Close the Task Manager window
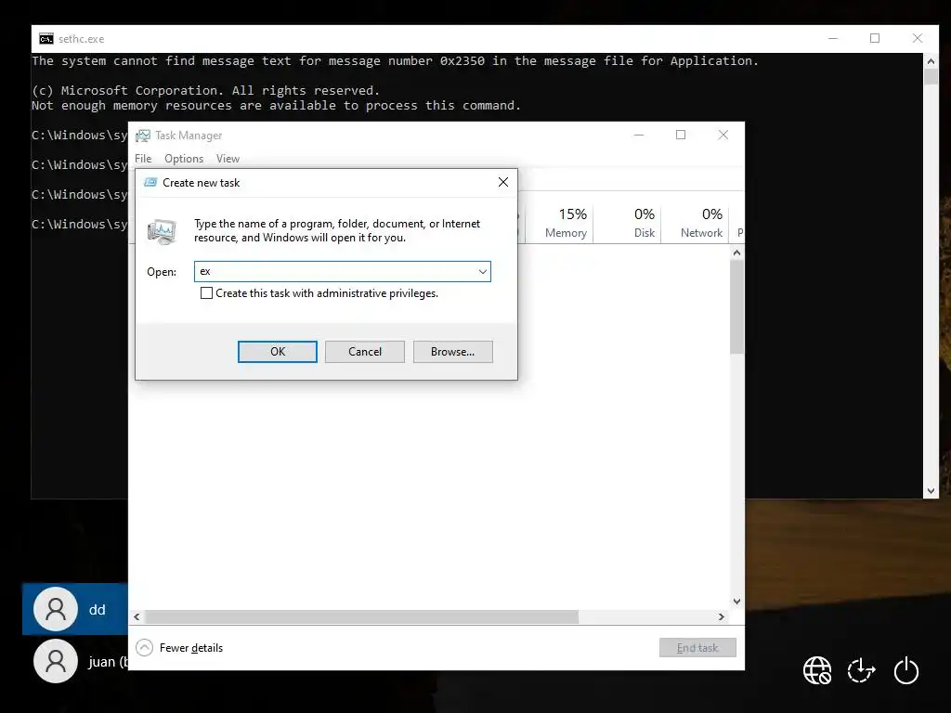This screenshot has width=951, height=713. (x=723, y=135)
